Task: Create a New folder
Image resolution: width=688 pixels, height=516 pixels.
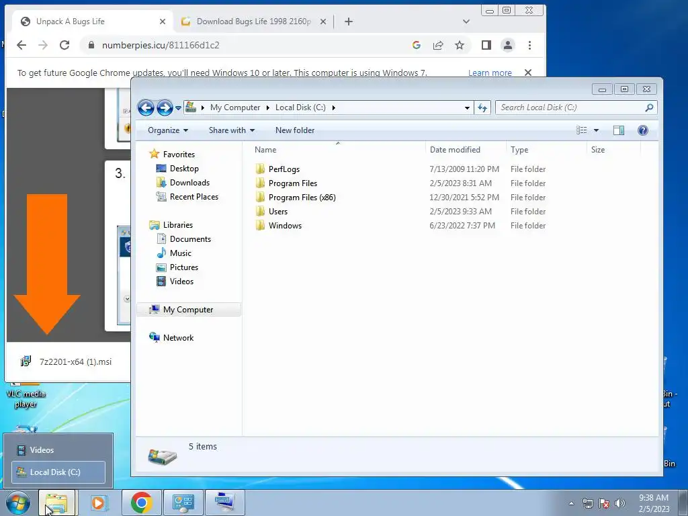Action: coord(295,130)
